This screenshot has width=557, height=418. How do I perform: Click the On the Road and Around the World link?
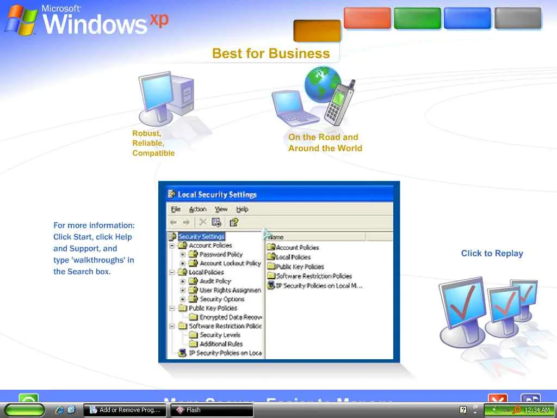pyautogui.click(x=325, y=143)
